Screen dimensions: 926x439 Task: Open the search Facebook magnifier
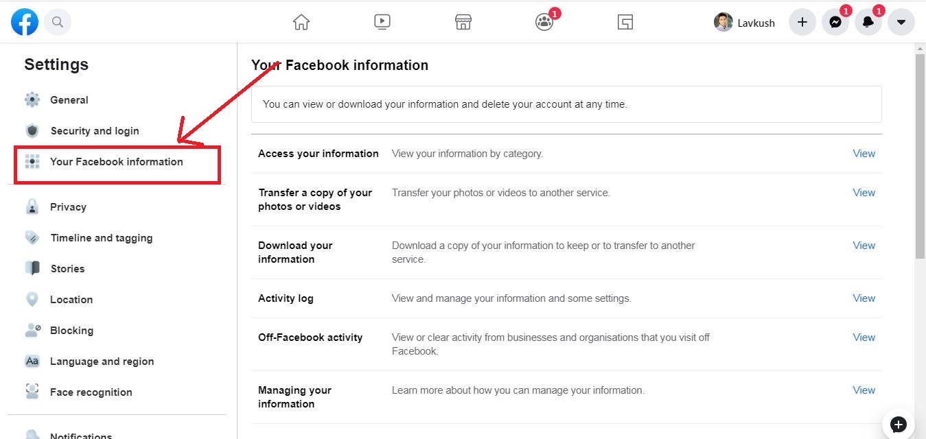pos(58,22)
